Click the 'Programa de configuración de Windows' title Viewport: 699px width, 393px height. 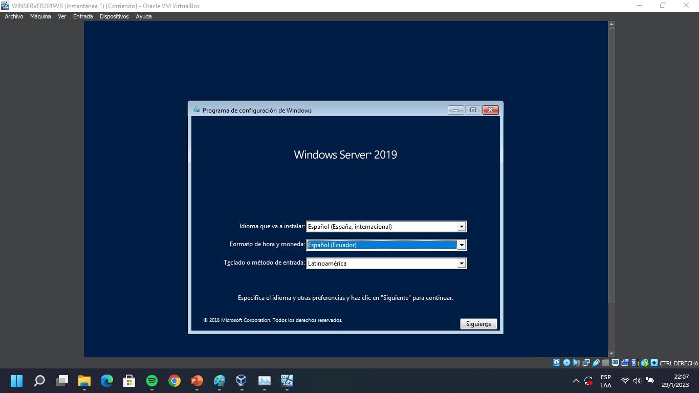pyautogui.click(x=257, y=111)
